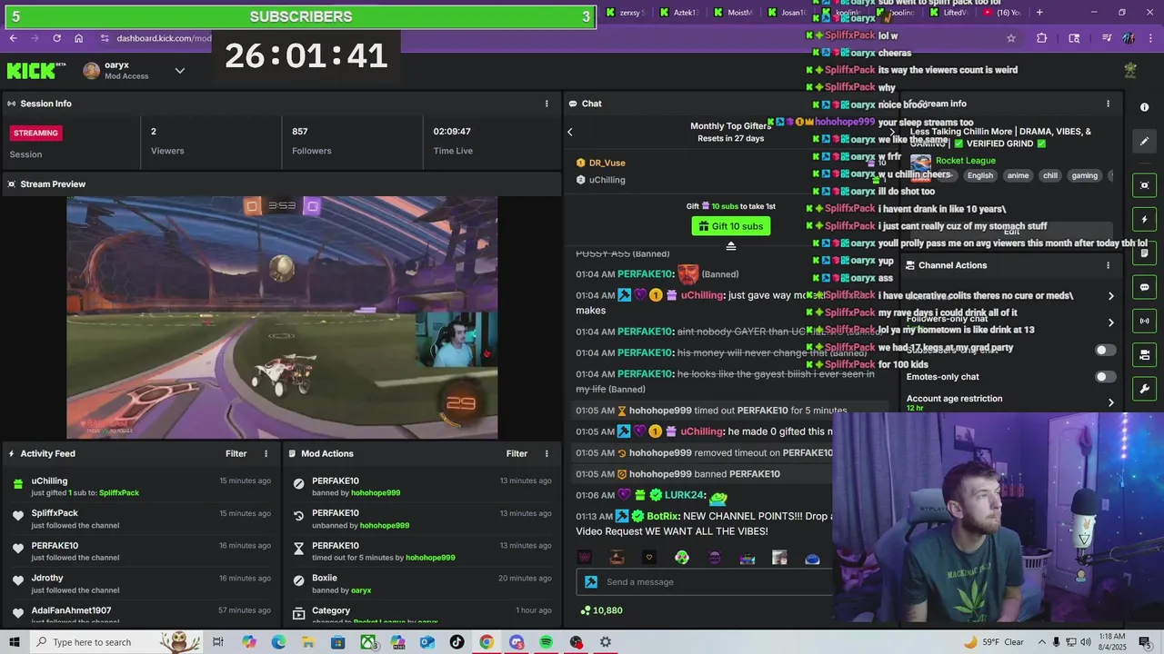Viewport: 1164px width, 654px height.
Task: Open Session Info three-dot menu
Action: click(547, 104)
